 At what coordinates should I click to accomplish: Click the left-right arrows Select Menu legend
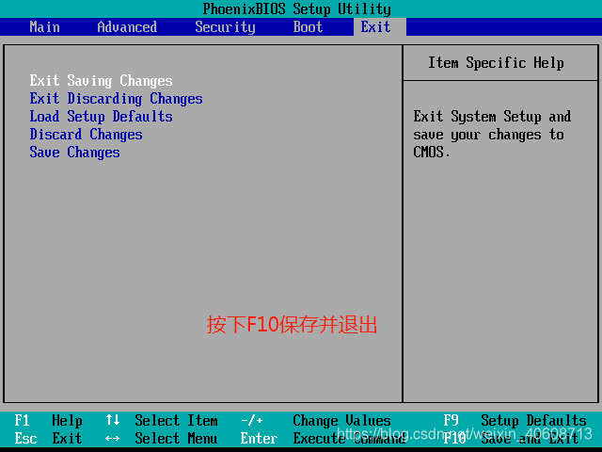[x=162, y=438]
